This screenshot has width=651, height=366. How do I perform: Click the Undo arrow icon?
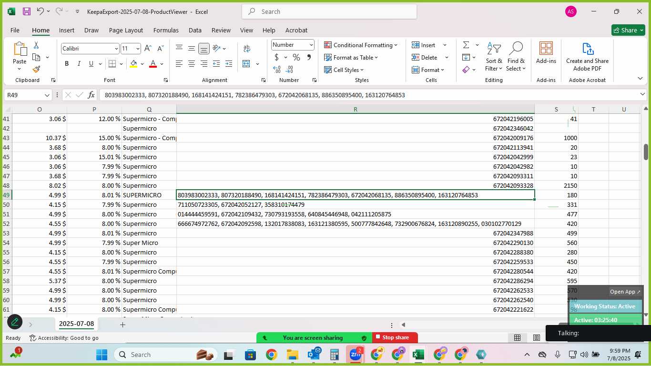click(x=41, y=11)
